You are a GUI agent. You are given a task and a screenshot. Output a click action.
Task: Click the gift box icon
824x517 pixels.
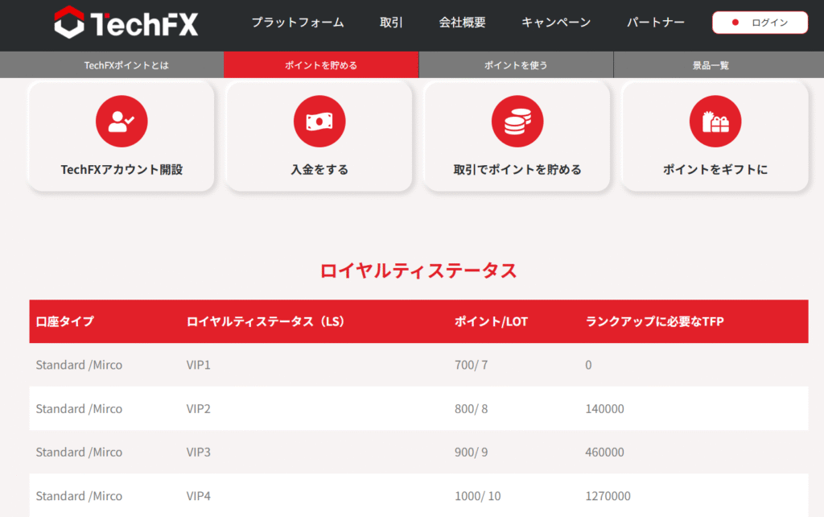715,122
